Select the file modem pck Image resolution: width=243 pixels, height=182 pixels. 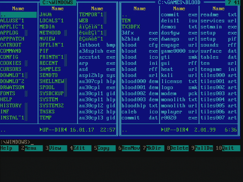coord(179,94)
